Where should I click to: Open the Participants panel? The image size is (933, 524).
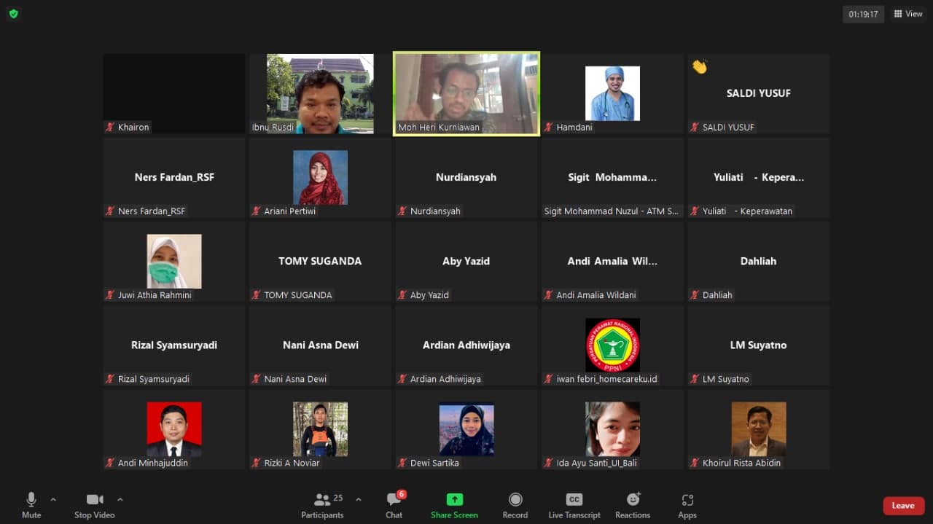pos(322,506)
